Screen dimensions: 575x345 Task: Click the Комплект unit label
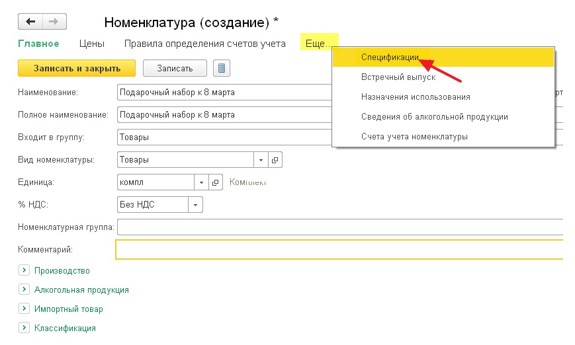(x=247, y=182)
